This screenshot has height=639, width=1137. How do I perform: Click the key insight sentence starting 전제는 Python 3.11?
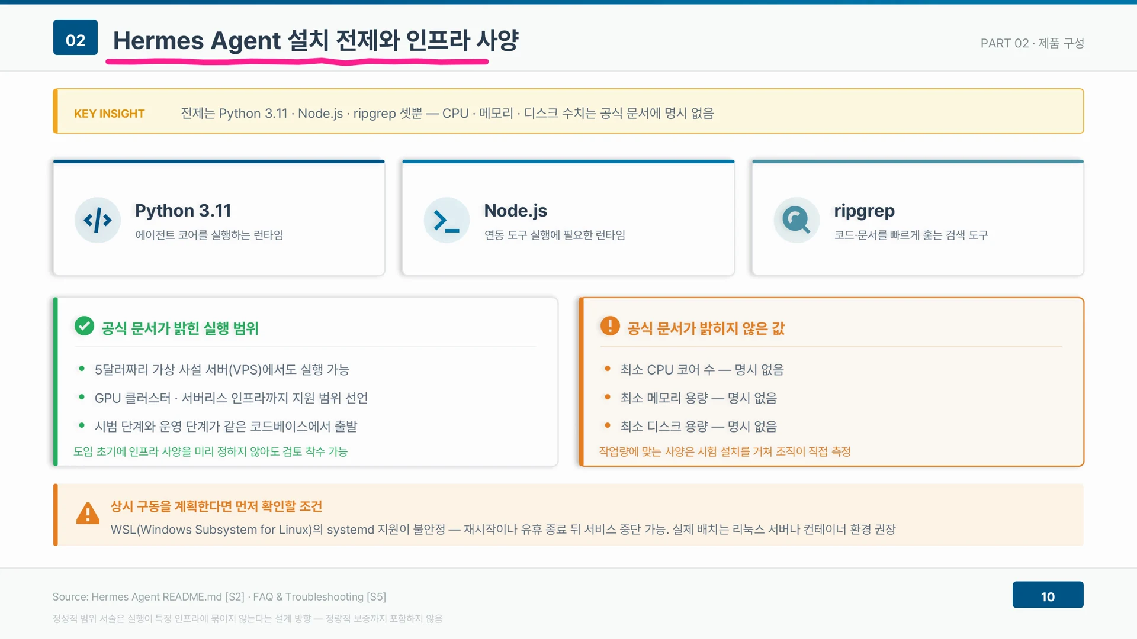pos(447,113)
